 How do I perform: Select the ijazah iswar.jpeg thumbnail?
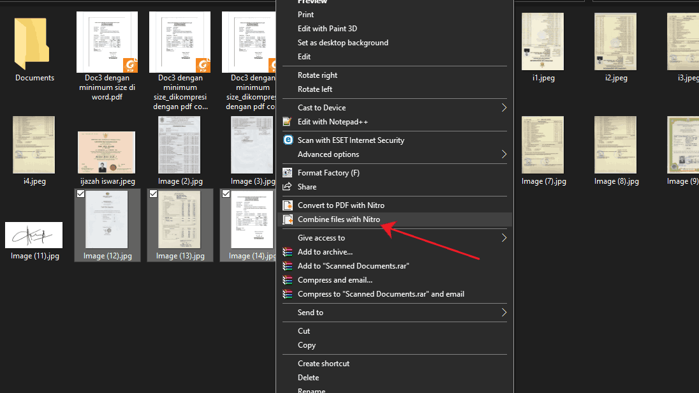[107, 152]
